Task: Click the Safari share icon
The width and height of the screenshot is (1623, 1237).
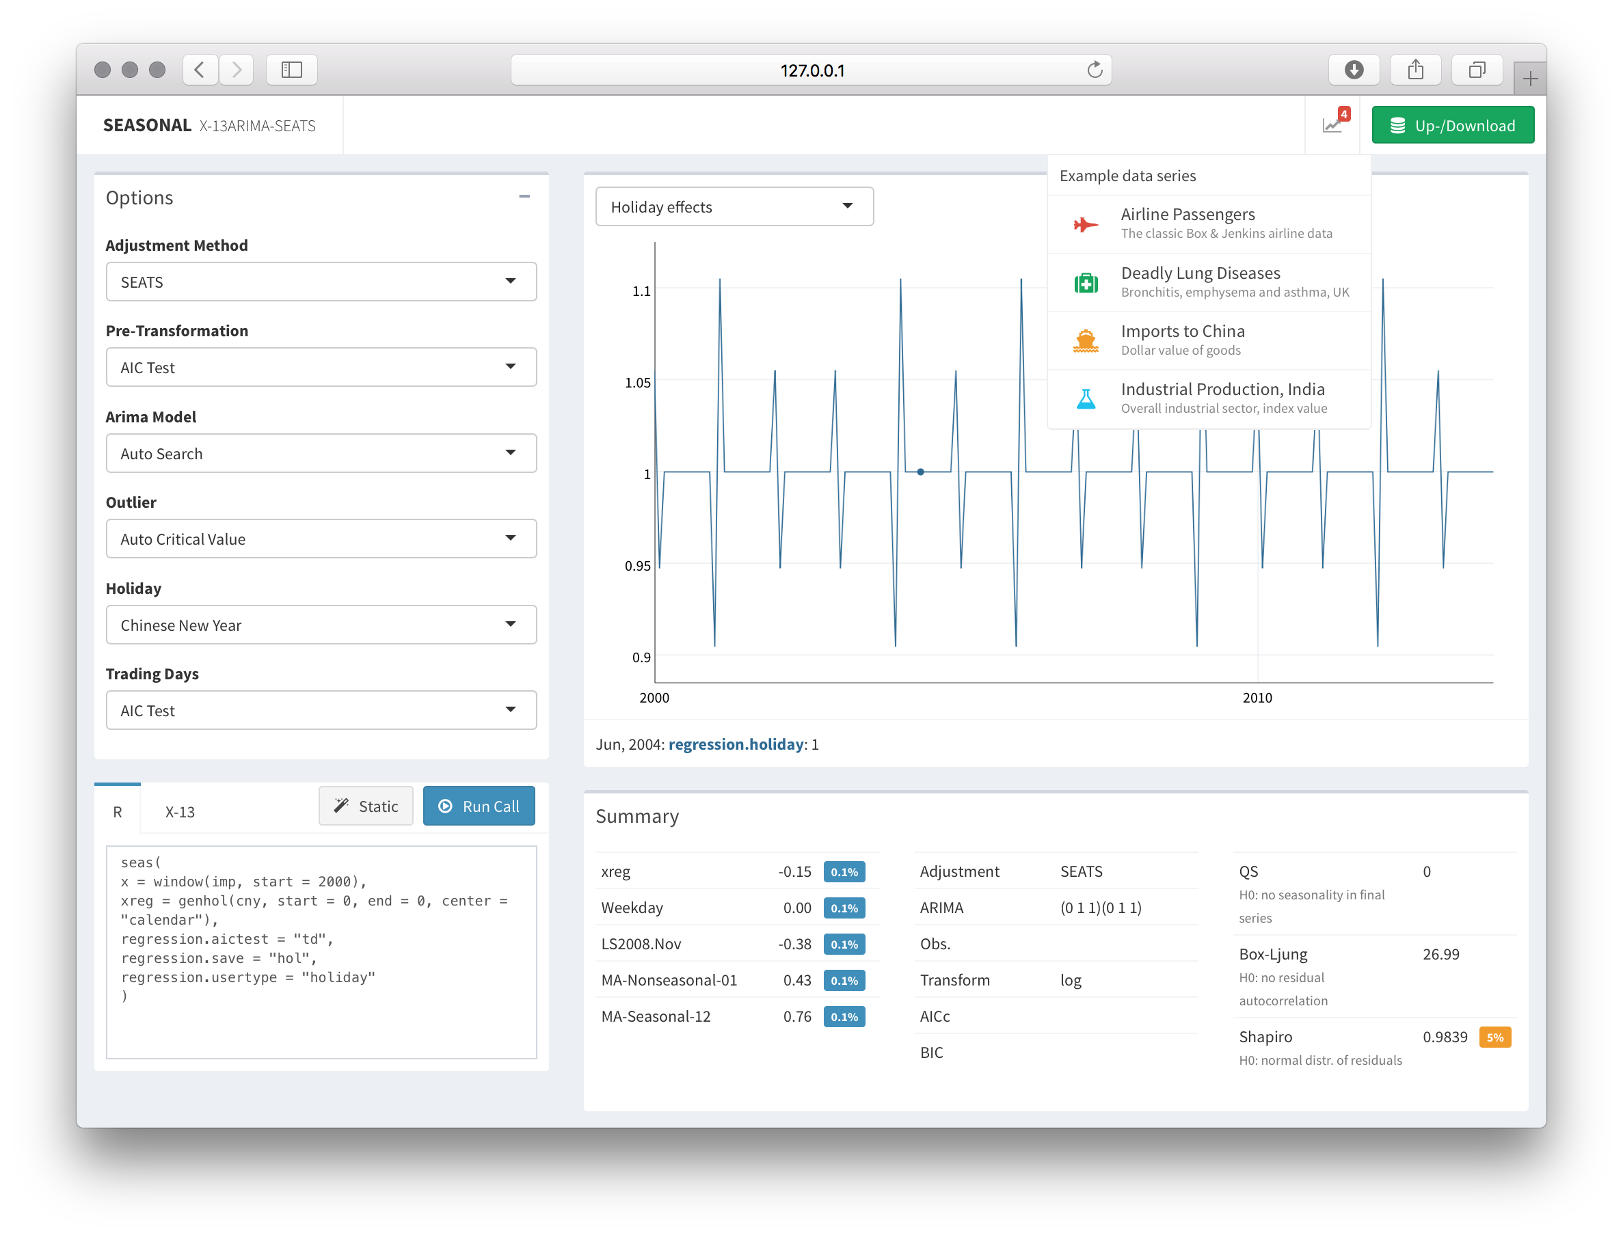Action: tap(1414, 70)
